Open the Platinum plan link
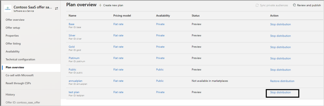Viewport: 324px width, 106px height. coord(74,58)
